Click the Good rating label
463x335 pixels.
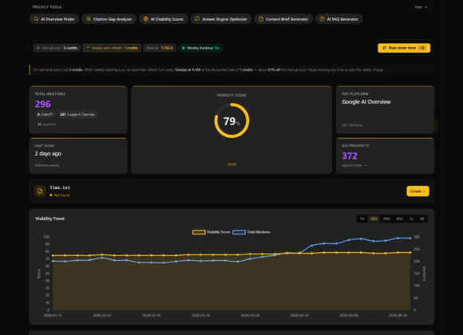click(231, 164)
